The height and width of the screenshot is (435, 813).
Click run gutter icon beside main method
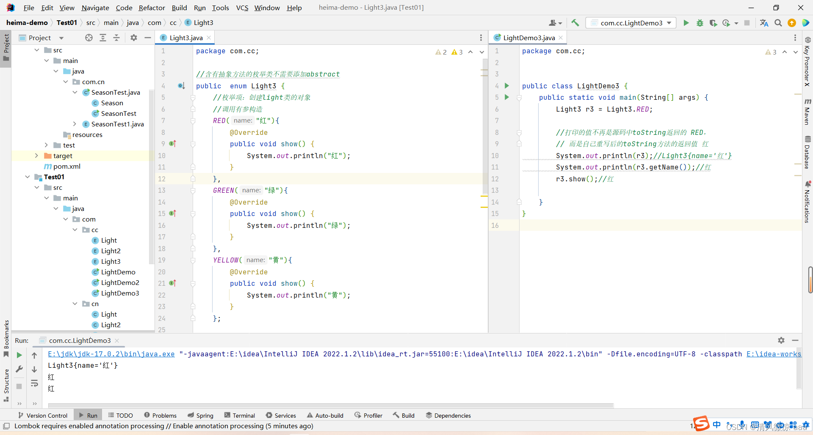(x=507, y=97)
